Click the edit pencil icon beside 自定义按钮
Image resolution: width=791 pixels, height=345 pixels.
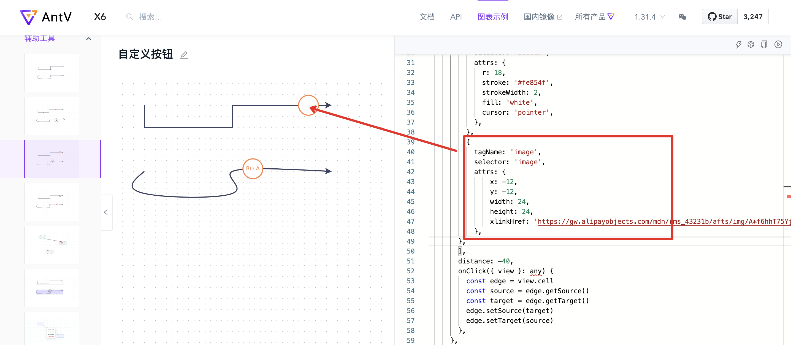[x=184, y=55]
